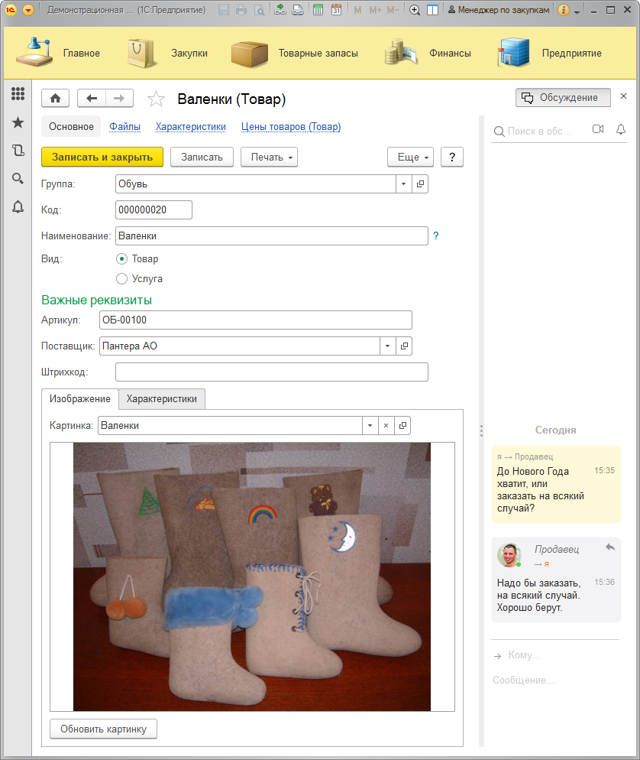Toggle the Обсуждение panel button
This screenshot has height=760, width=640.
click(x=563, y=98)
